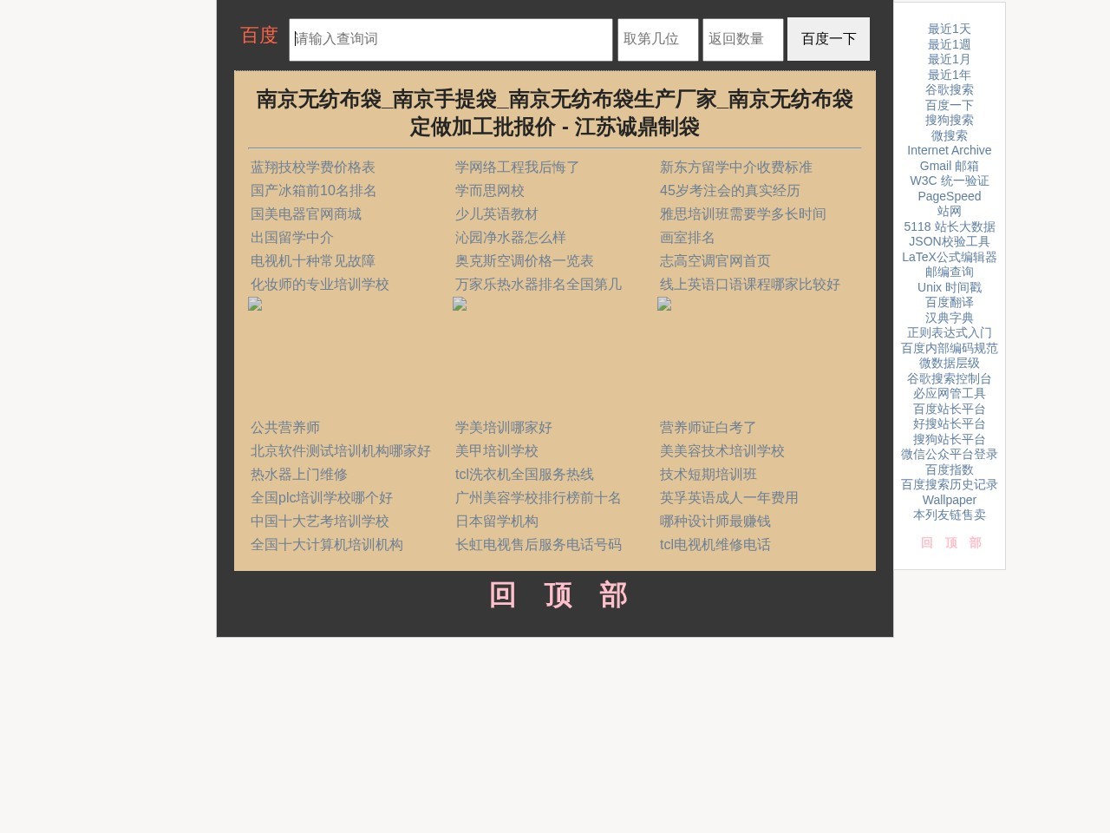This screenshot has width=1110, height=833.
Task: Open the Unix 时间戳 tool
Action: point(949,287)
